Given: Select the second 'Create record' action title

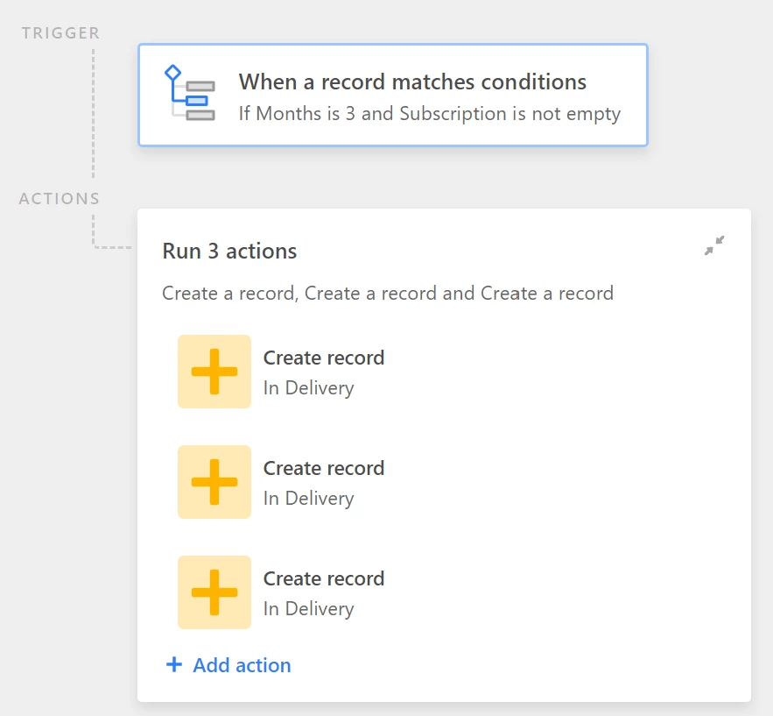Looking at the screenshot, I should pyautogui.click(x=324, y=468).
